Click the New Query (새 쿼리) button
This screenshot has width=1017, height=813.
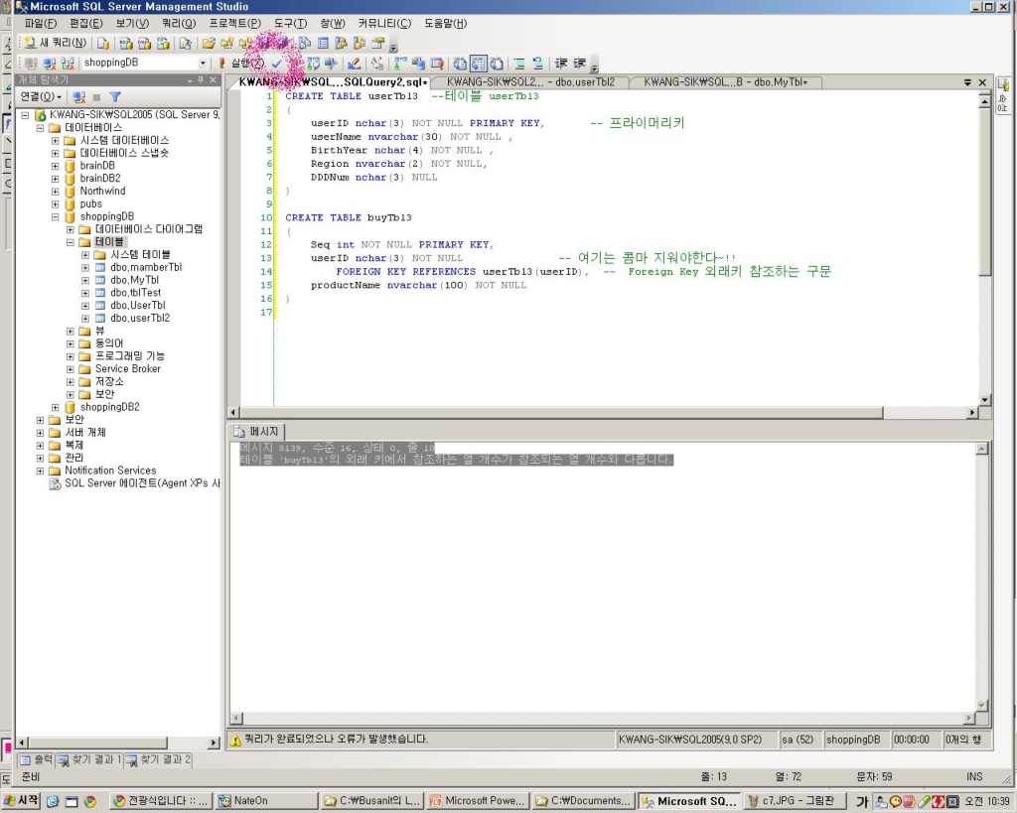(x=56, y=43)
